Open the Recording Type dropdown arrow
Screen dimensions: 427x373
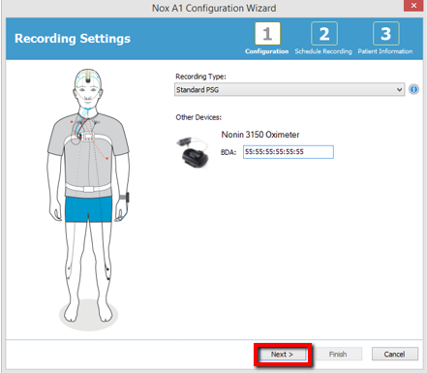(399, 89)
